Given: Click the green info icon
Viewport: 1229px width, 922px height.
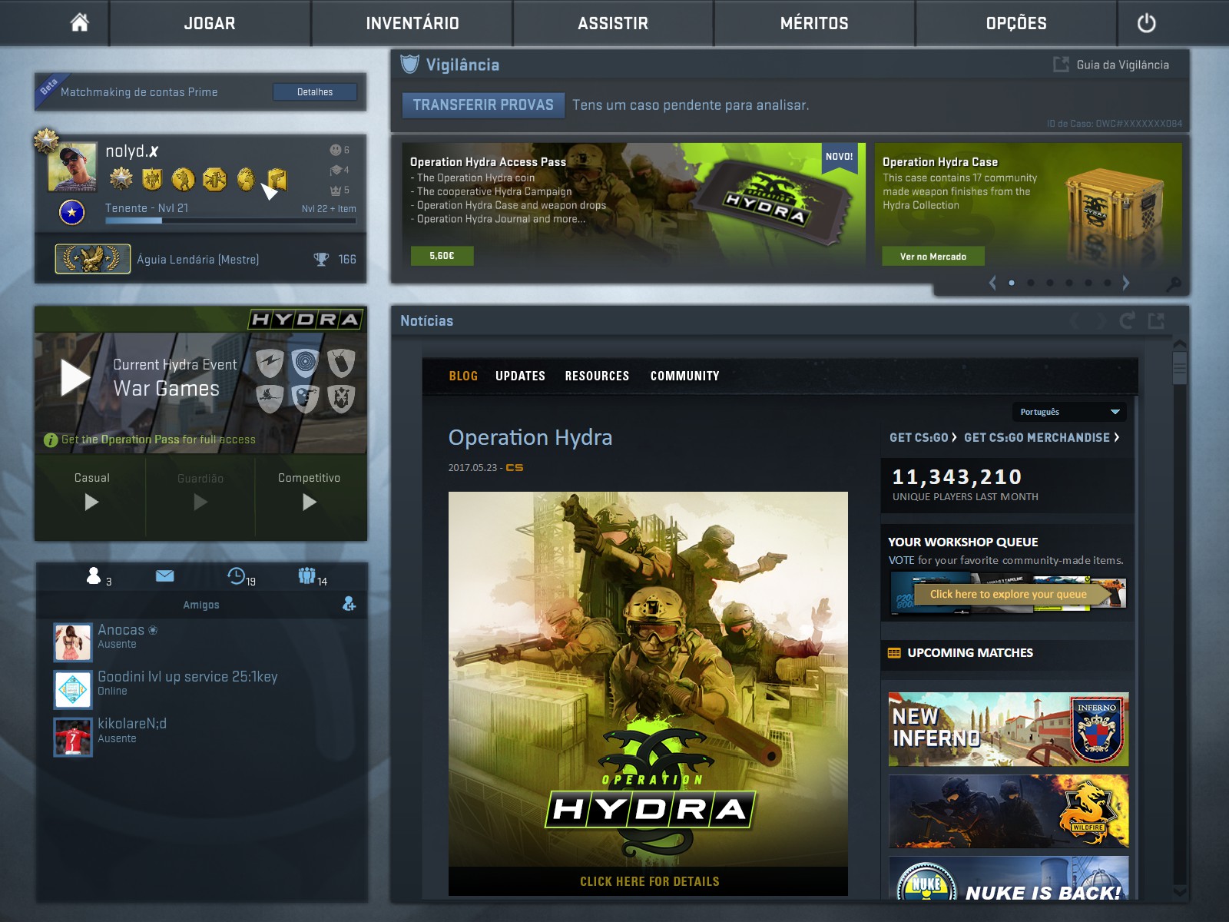Looking at the screenshot, I should [51, 440].
